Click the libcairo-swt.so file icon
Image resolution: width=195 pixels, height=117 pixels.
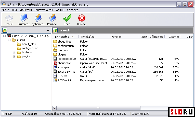pyautogui.click(x=55, y=71)
